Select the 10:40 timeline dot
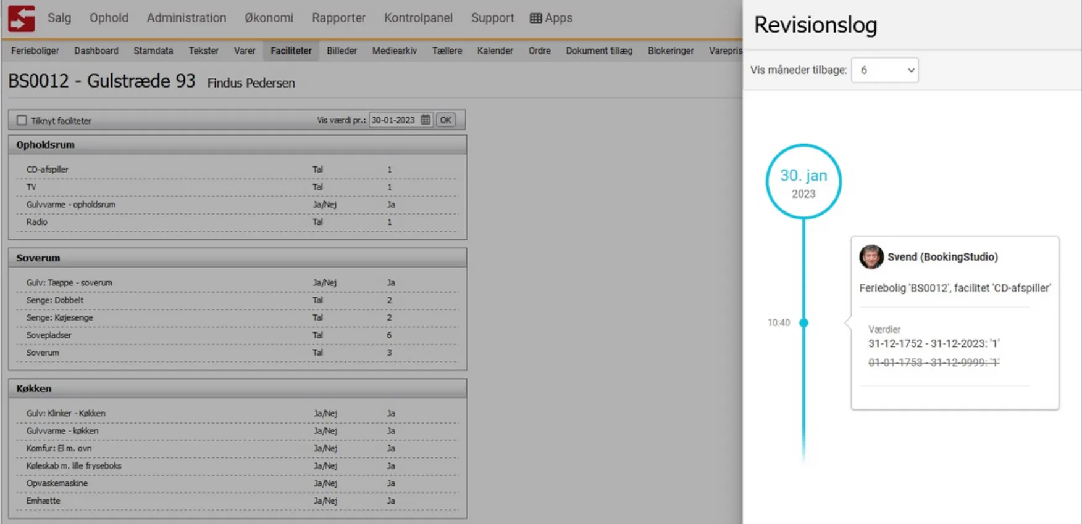1082x524 pixels. [803, 322]
